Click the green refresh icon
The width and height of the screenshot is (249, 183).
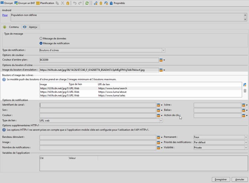pos(87,3)
